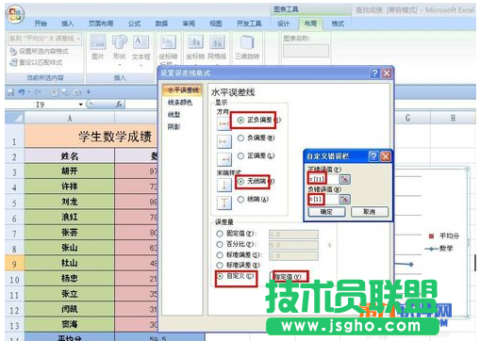Click help icon in 设置误差线格式 dialog
The width and height of the screenshot is (480, 341).
tap(375, 73)
